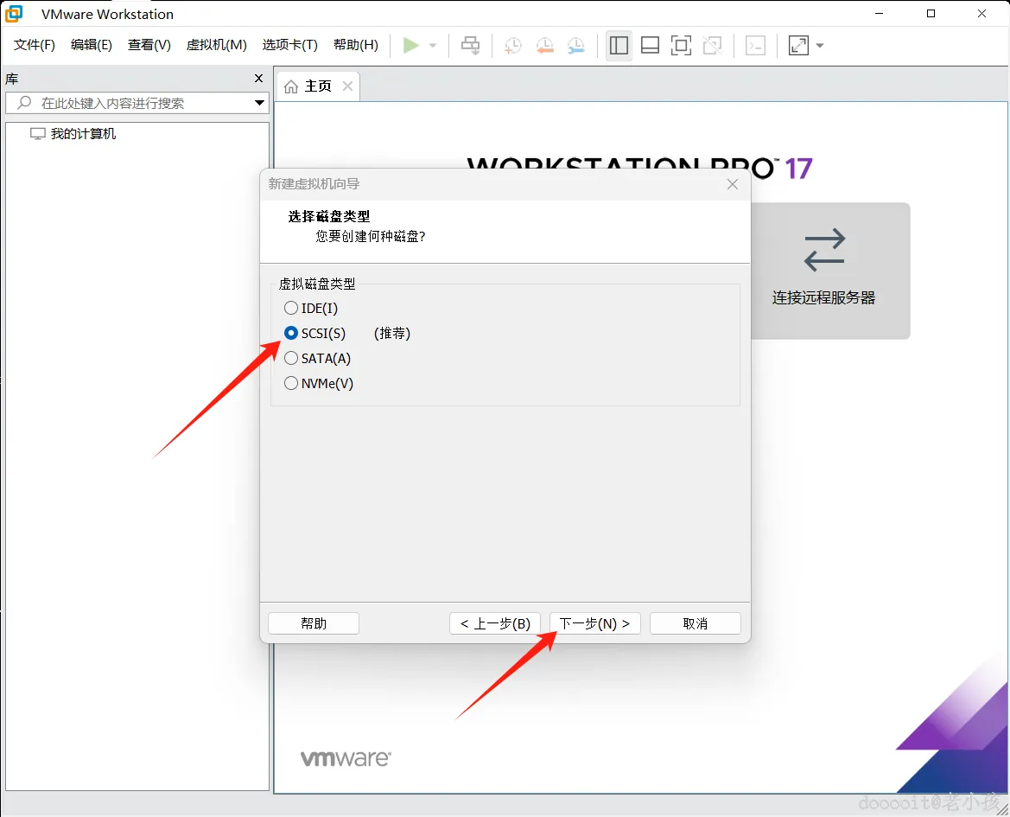
Task: Toggle the thumbnail bar icon
Action: 650,46
